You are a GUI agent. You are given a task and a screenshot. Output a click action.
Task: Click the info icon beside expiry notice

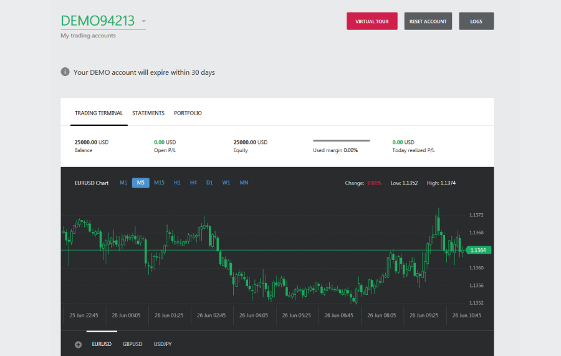tap(65, 72)
